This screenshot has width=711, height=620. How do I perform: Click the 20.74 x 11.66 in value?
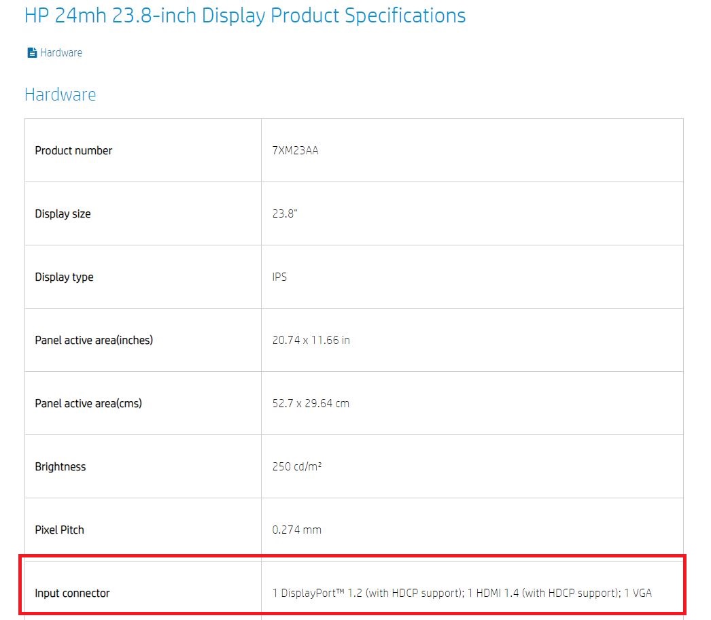(311, 341)
